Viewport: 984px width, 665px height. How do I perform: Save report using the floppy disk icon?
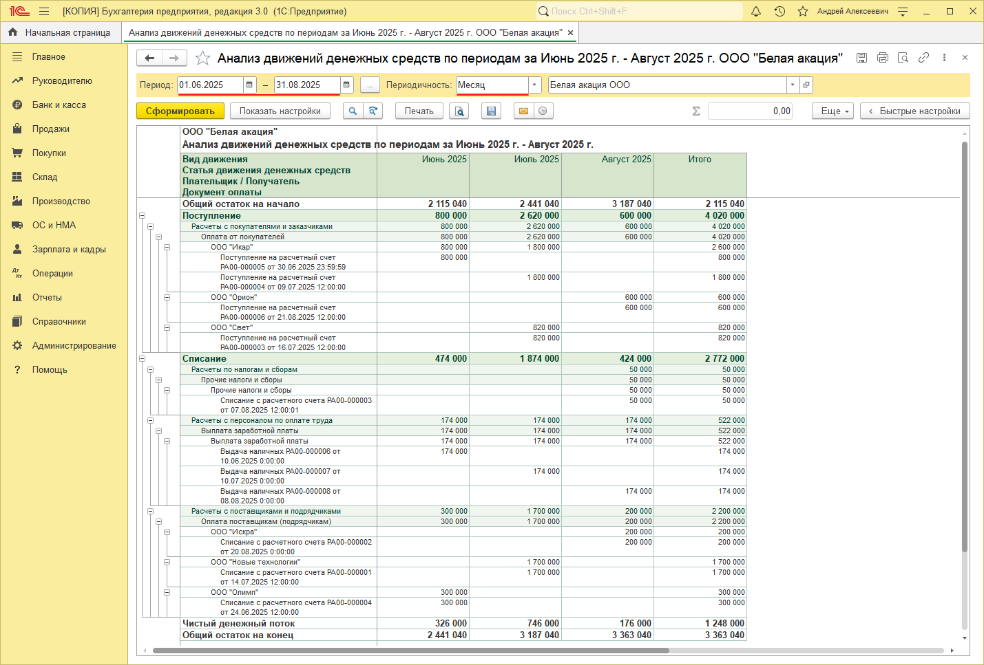click(x=491, y=111)
